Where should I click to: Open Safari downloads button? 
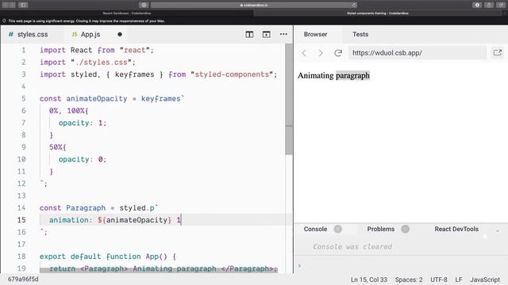point(477,5)
